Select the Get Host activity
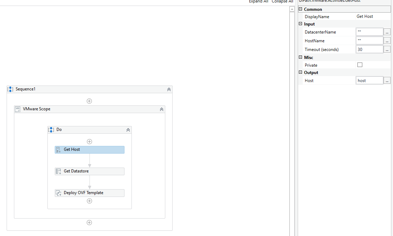The image size is (393, 236). coord(90,150)
